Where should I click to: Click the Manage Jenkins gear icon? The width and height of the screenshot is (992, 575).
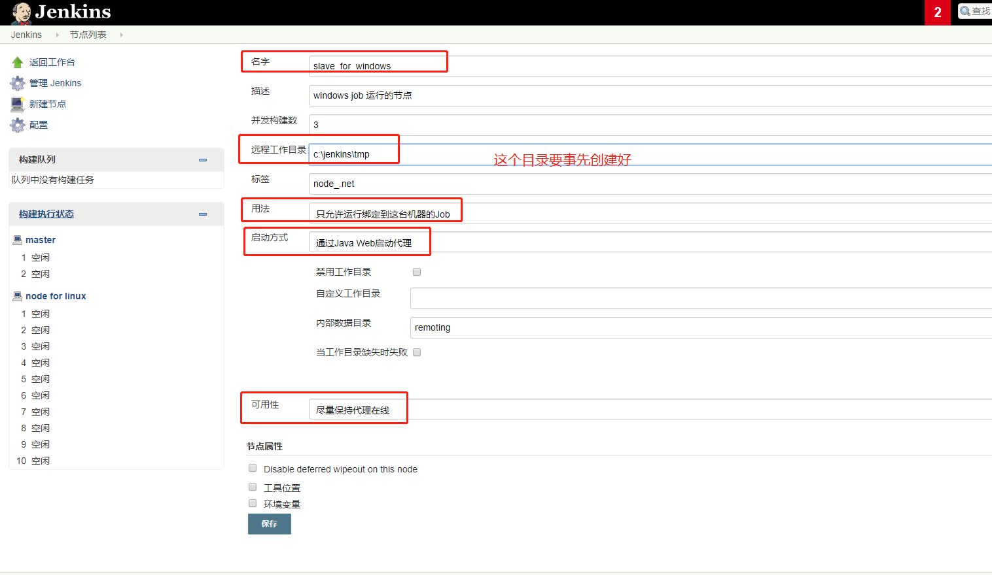pos(18,83)
